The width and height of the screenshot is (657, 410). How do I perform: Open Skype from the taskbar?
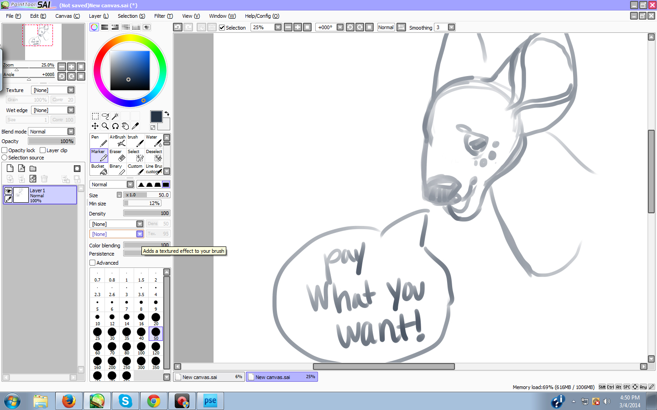(125, 401)
